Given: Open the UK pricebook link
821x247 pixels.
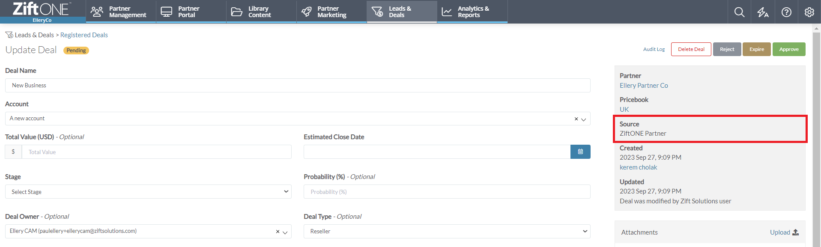Looking at the screenshot, I should [624, 110].
